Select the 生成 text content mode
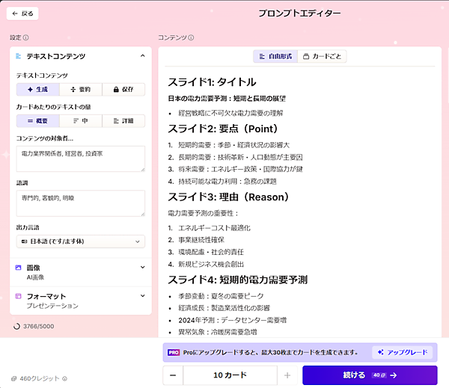Image resolution: width=449 pixels, height=388 pixels. click(38, 89)
